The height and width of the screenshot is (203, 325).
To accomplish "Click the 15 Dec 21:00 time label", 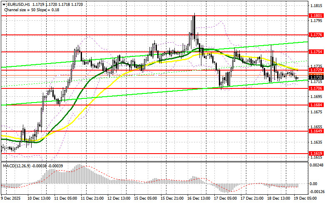I will pos(172,198).
